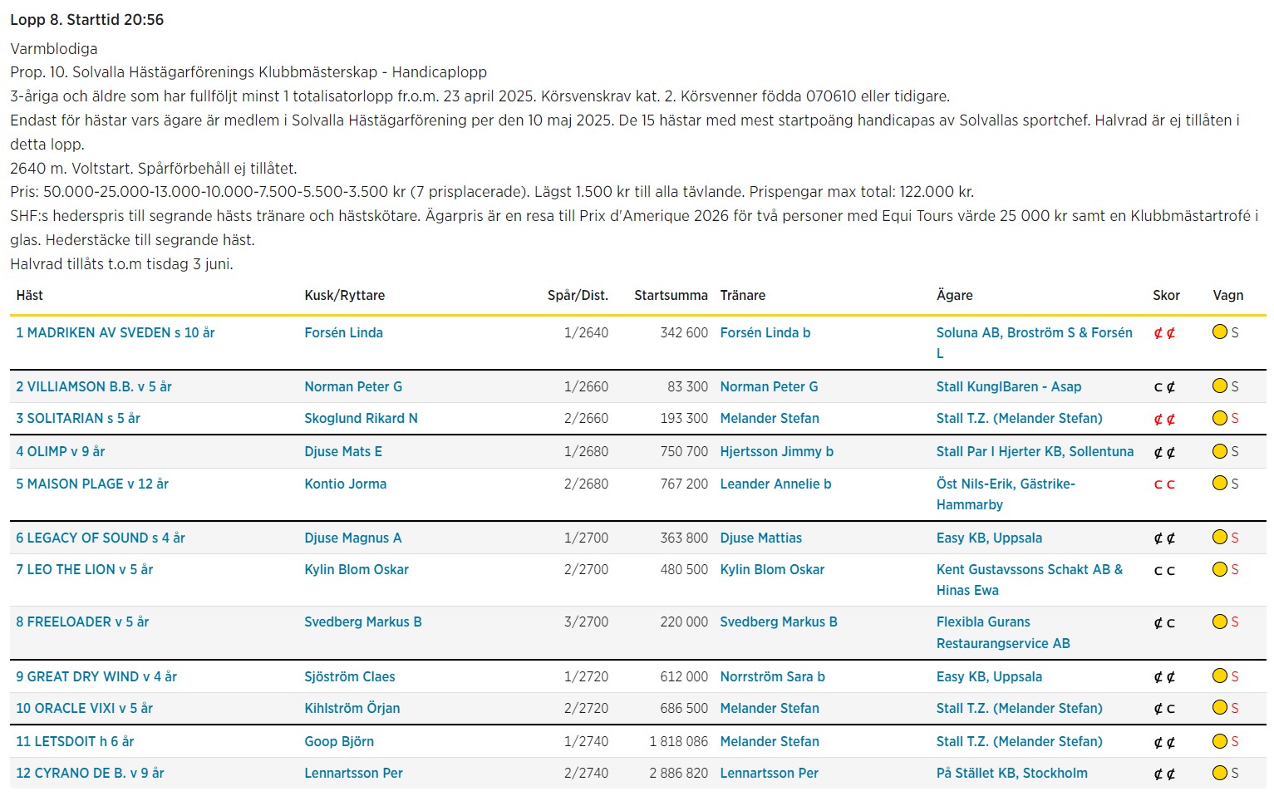Open horse 6 LEGACY OF SOUND
Image resolution: width=1274 pixels, height=796 pixels.
101,538
